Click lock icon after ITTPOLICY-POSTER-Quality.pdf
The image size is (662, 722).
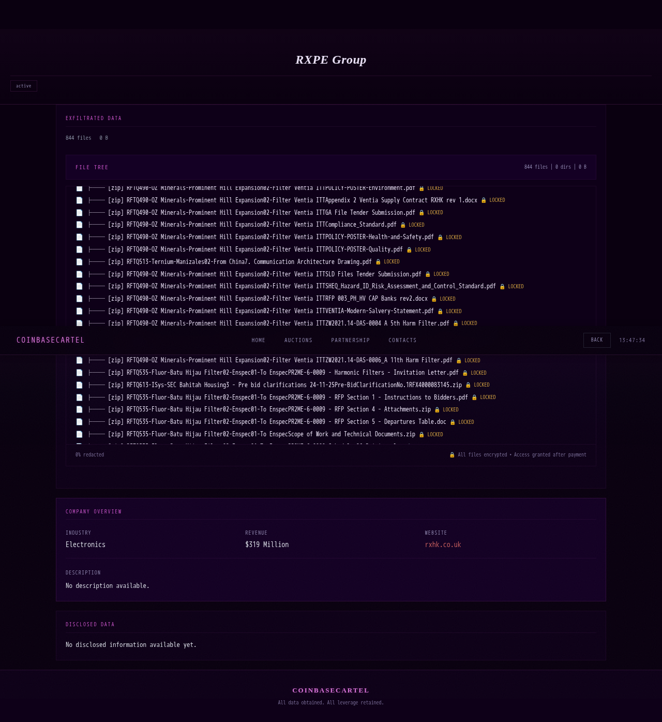[409, 250]
